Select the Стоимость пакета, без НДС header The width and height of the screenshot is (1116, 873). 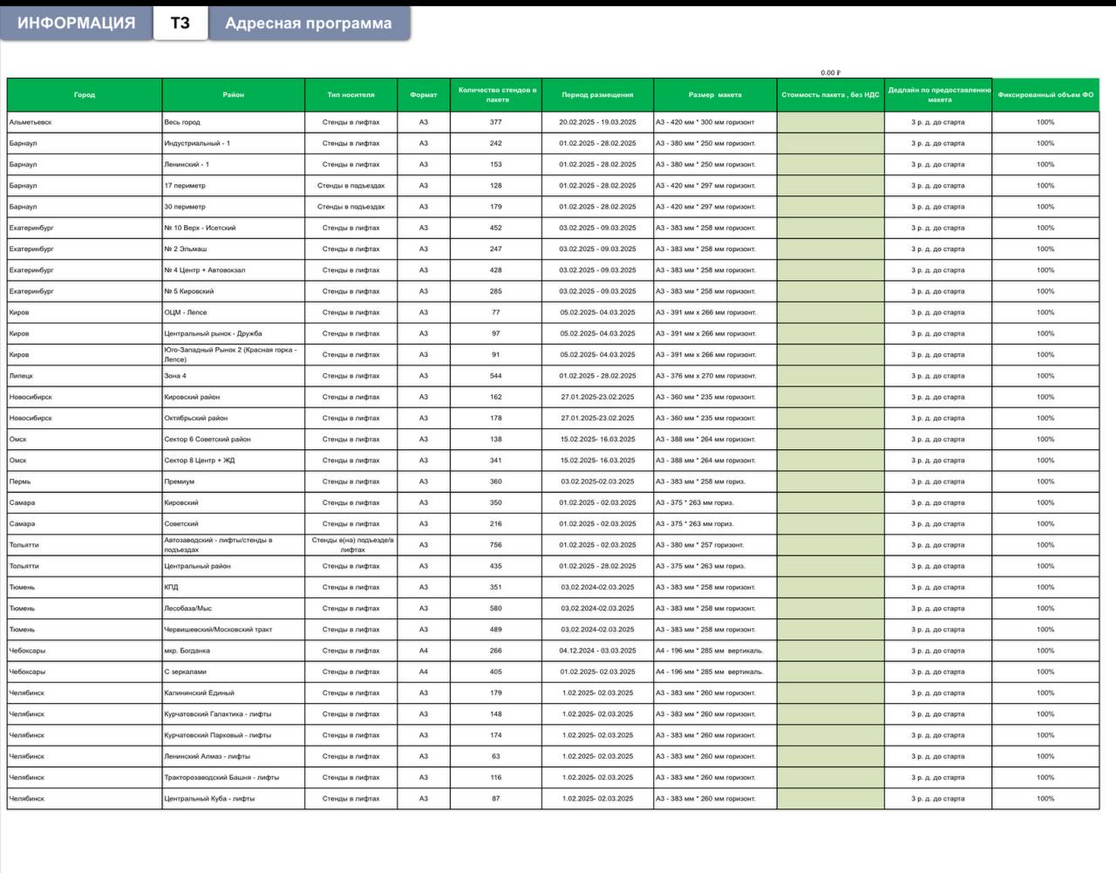click(x=830, y=94)
